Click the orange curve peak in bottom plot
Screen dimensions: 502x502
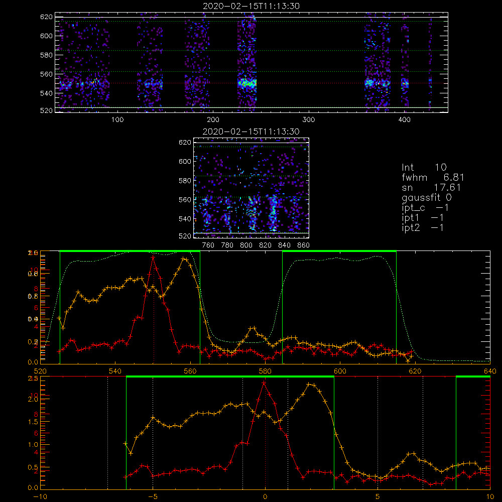point(309,384)
